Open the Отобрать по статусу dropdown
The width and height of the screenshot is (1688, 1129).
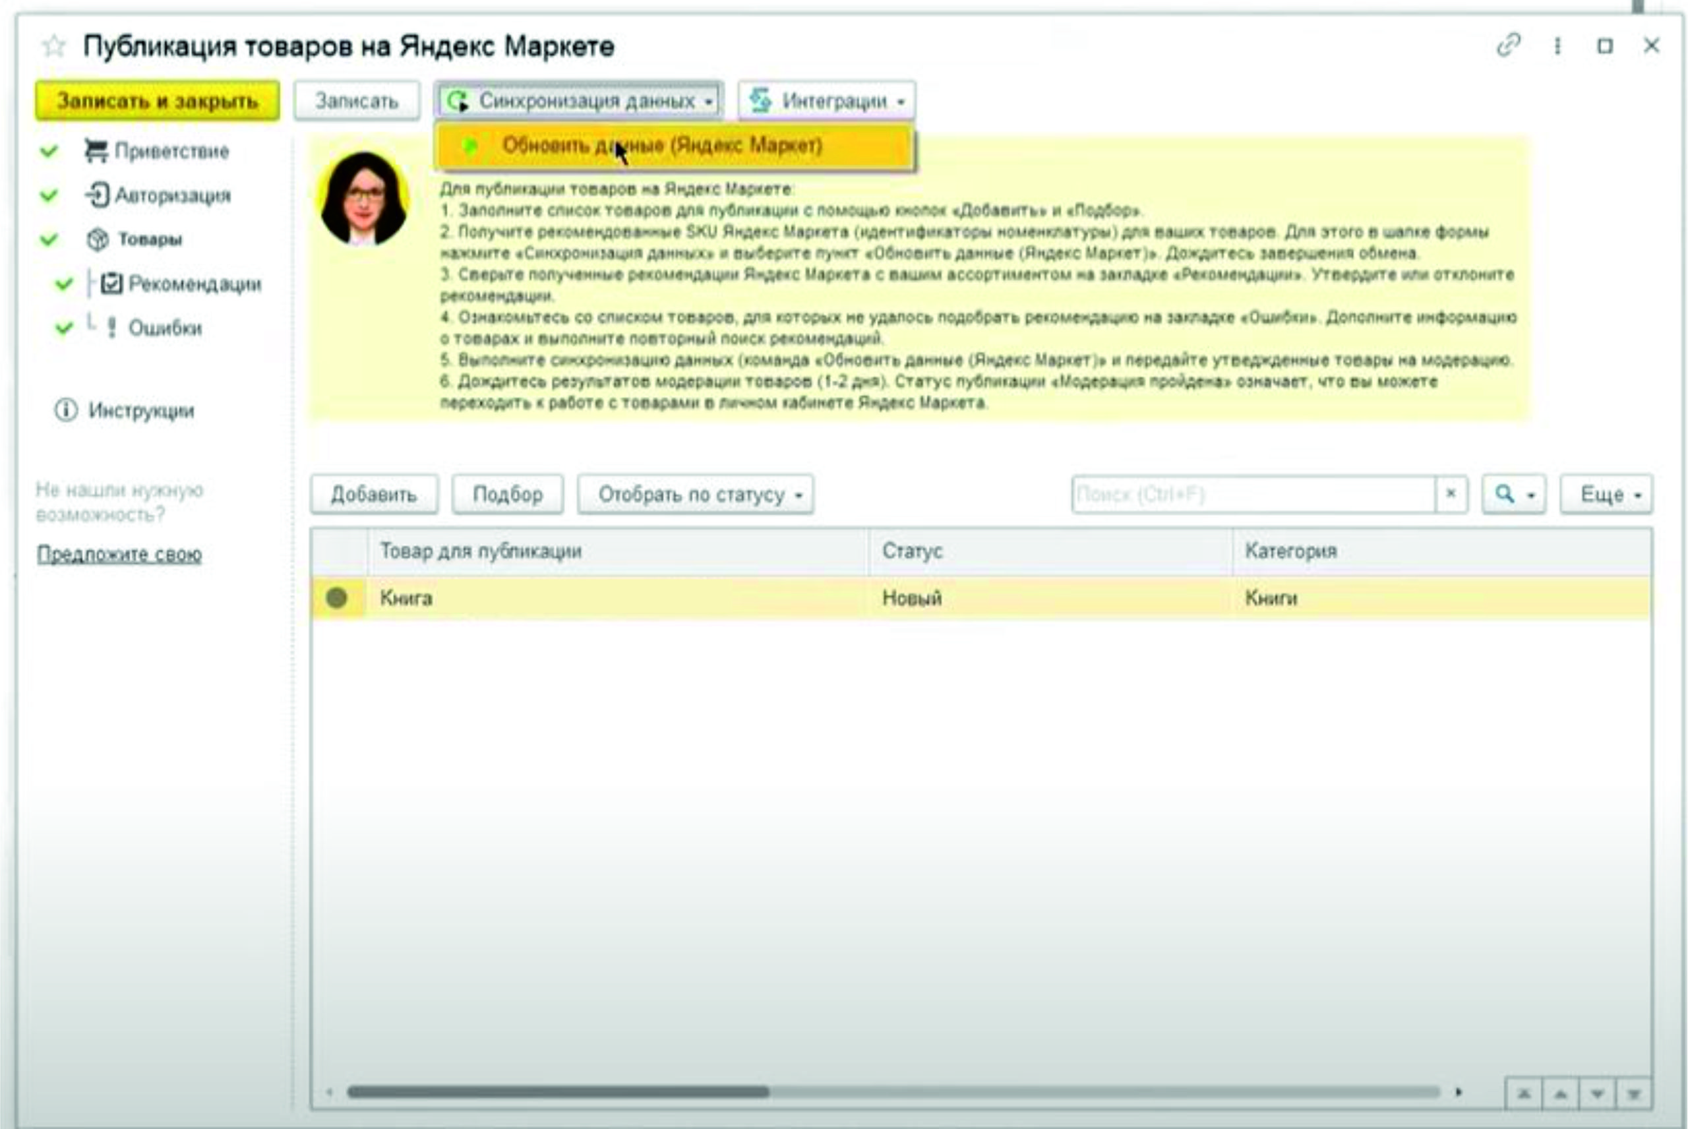696,495
